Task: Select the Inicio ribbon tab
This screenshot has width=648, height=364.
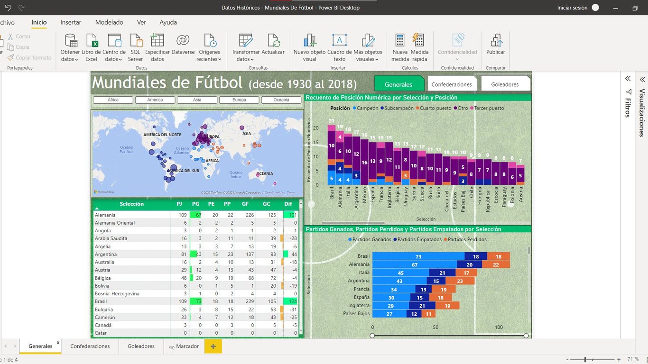Action: point(39,22)
